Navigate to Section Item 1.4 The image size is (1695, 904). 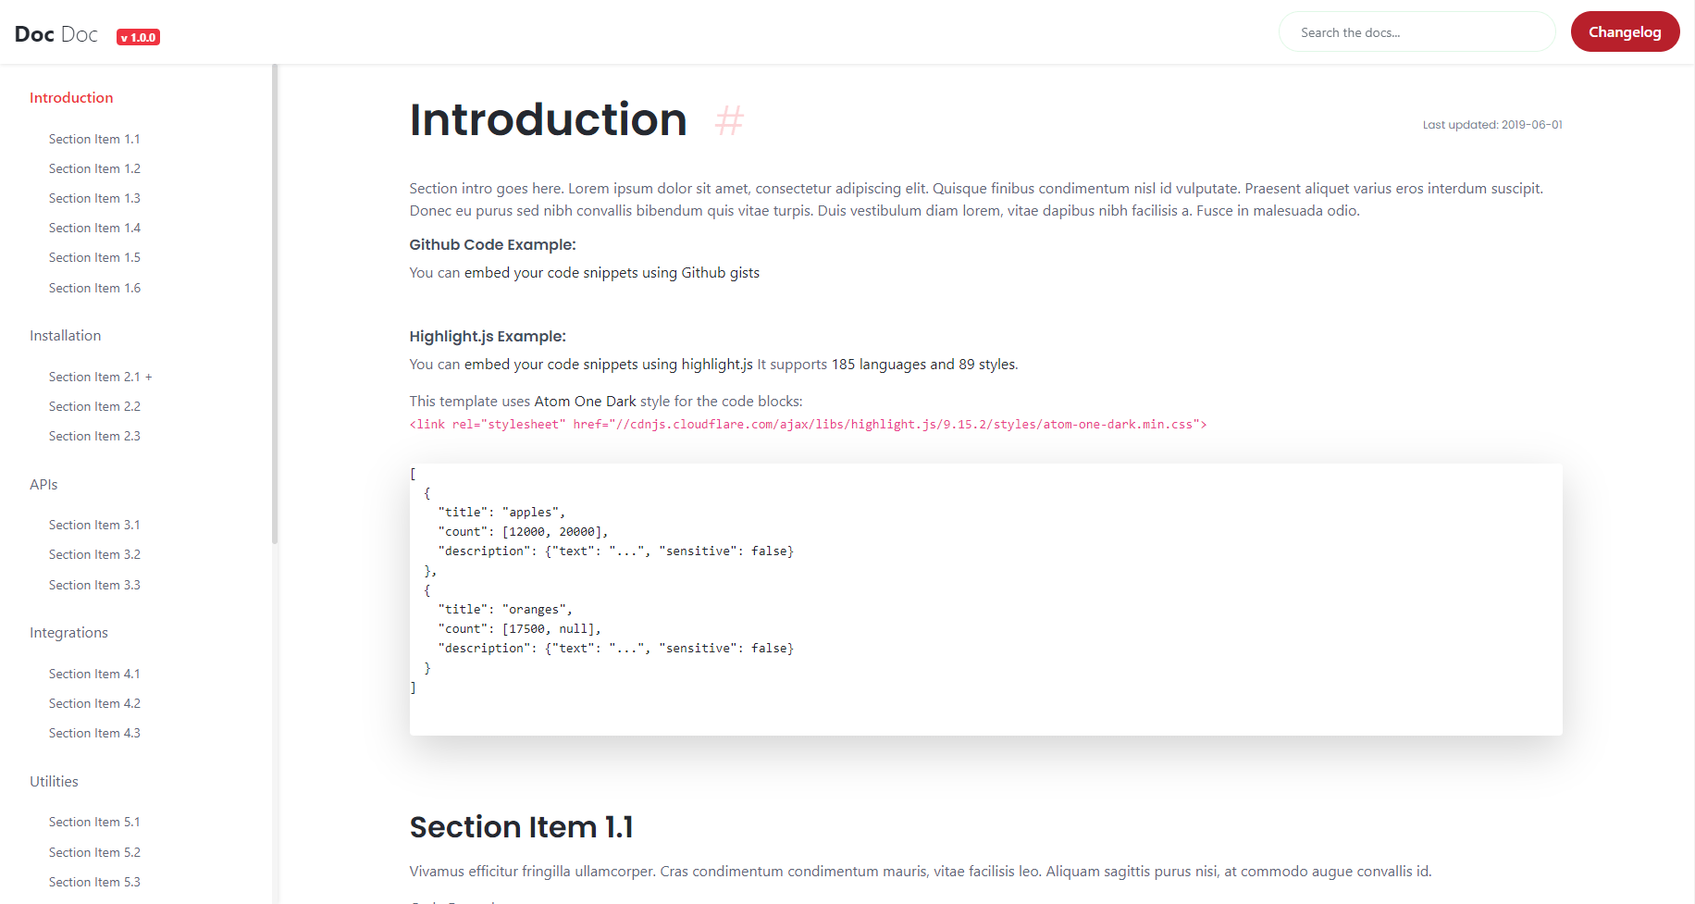94,228
